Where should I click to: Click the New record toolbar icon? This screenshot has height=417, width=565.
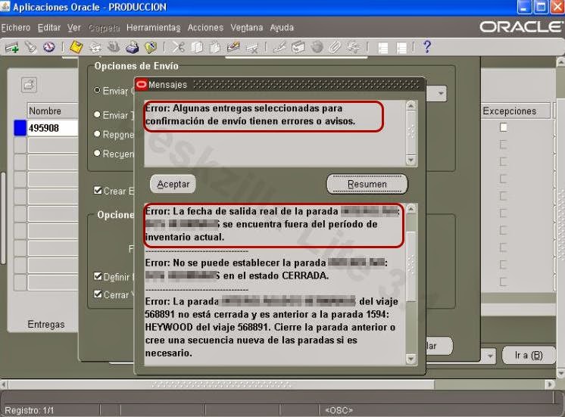[x=12, y=47]
